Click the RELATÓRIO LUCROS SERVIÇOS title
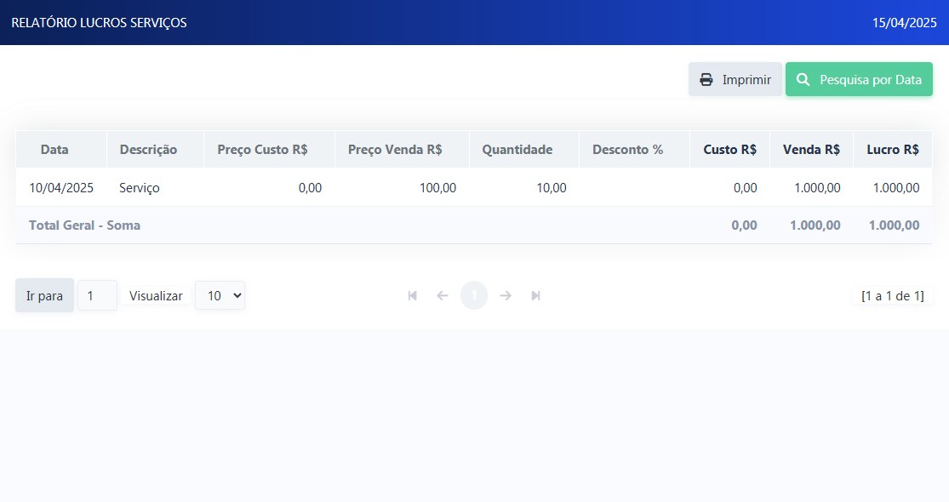This screenshot has width=949, height=502. click(100, 22)
